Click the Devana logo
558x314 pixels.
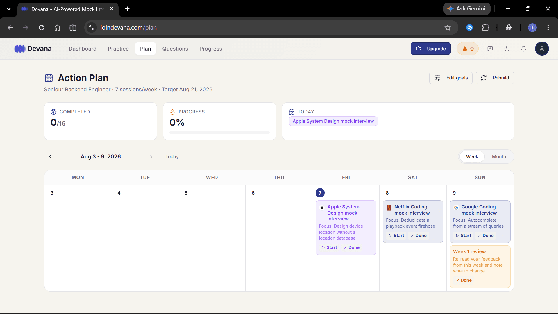coord(33,49)
